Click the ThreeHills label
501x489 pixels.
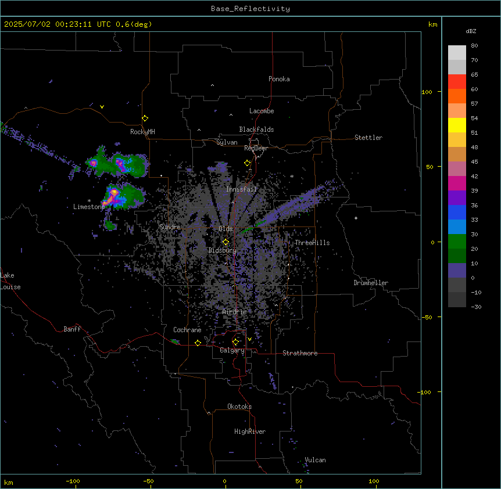(x=312, y=243)
